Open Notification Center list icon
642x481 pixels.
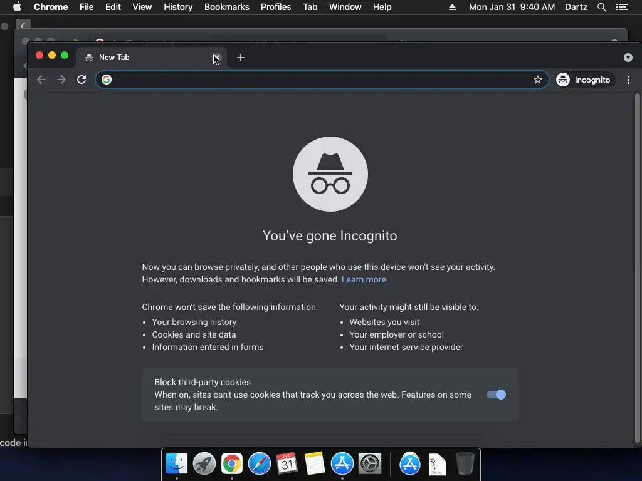point(622,7)
